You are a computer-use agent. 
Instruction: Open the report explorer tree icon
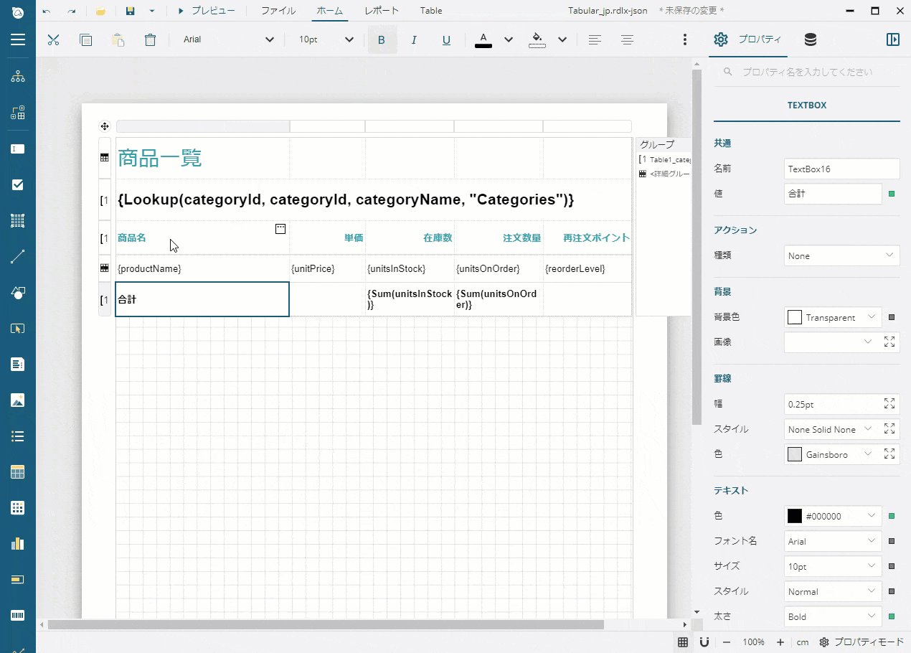(18, 77)
